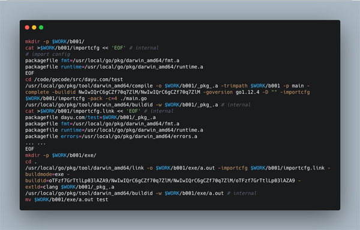Click the packagefile errors line
The image size is (360, 230).
point(111,137)
